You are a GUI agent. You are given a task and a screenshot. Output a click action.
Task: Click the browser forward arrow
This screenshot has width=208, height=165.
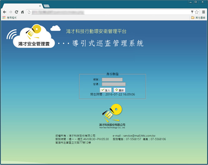(10, 12)
